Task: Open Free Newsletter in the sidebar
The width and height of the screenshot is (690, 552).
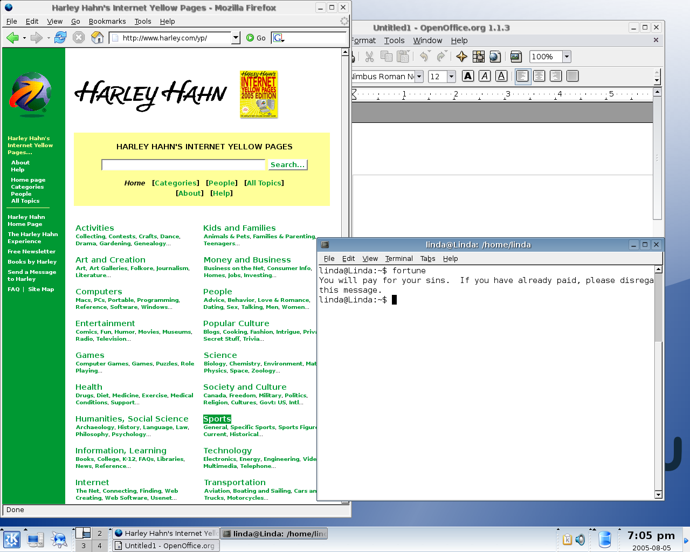Action: pyautogui.click(x=31, y=251)
